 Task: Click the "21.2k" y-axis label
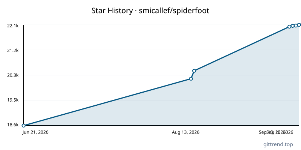(13, 51)
